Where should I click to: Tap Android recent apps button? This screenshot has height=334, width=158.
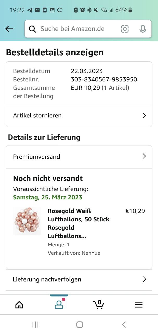(x=35, y=324)
